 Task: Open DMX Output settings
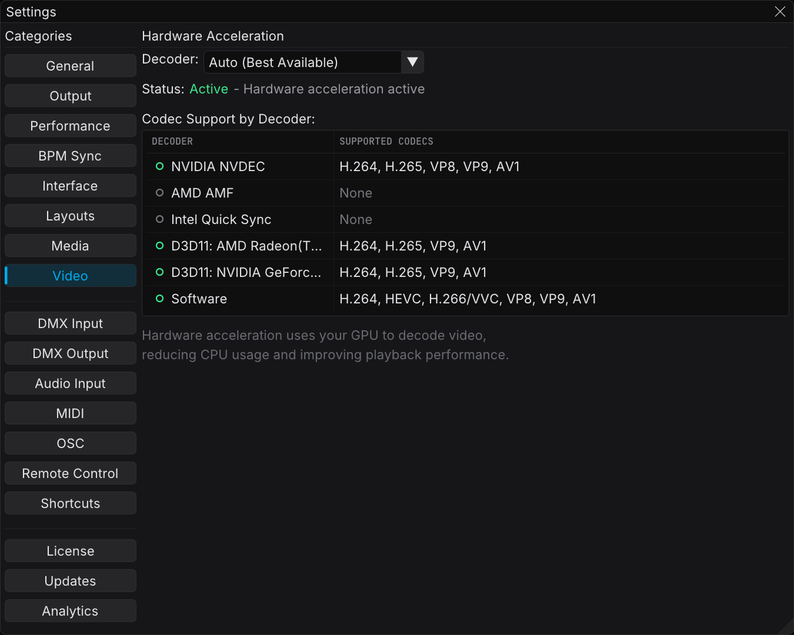coord(71,353)
